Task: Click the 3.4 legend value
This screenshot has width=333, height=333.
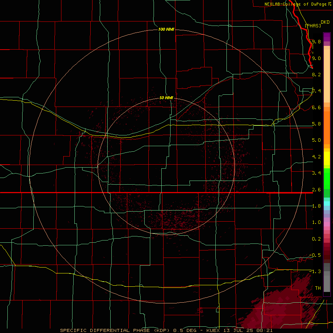Action: coord(316,173)
